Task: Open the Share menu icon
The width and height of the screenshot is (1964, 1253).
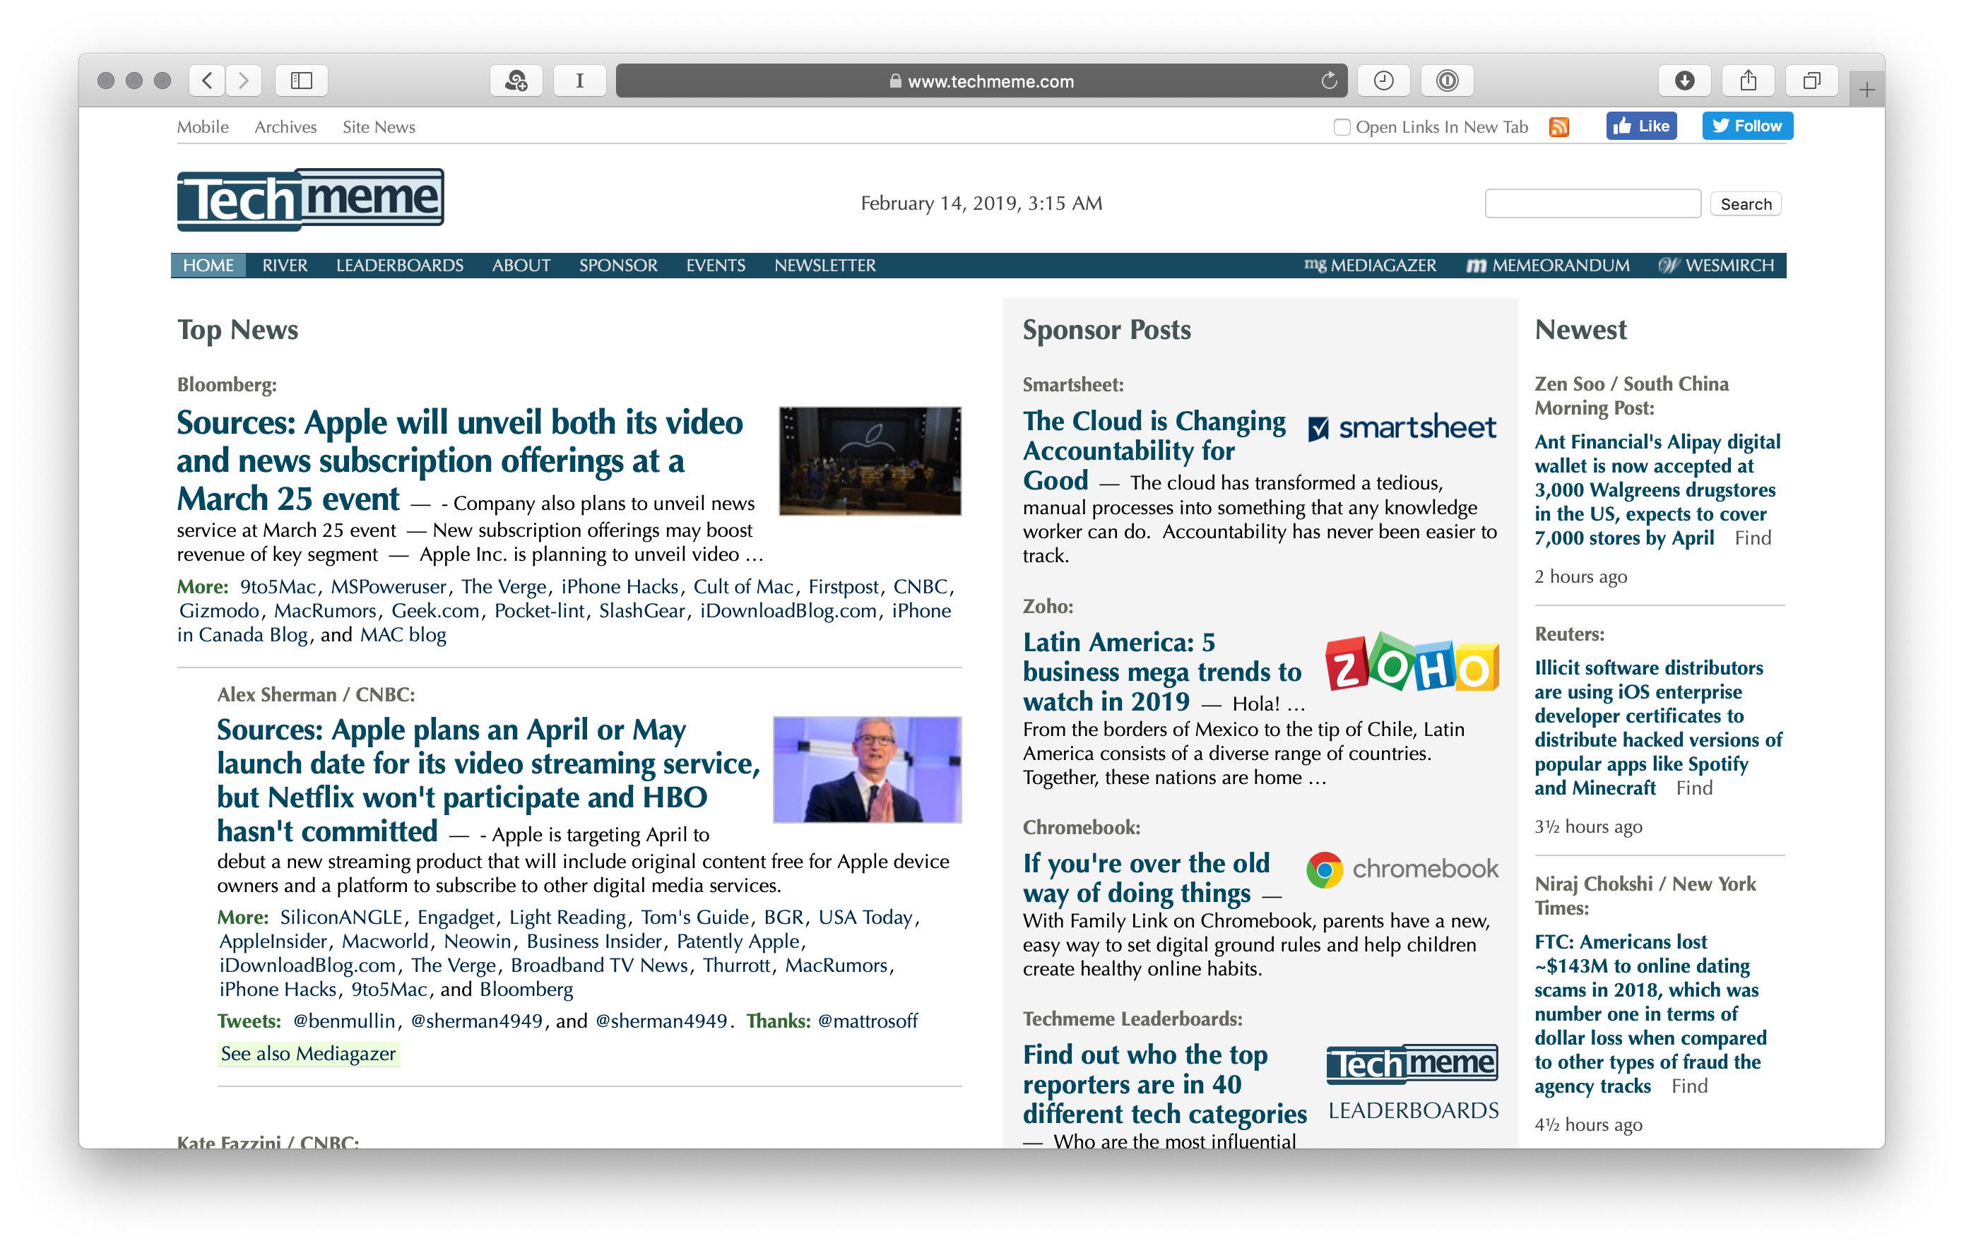Action: 1748,80
